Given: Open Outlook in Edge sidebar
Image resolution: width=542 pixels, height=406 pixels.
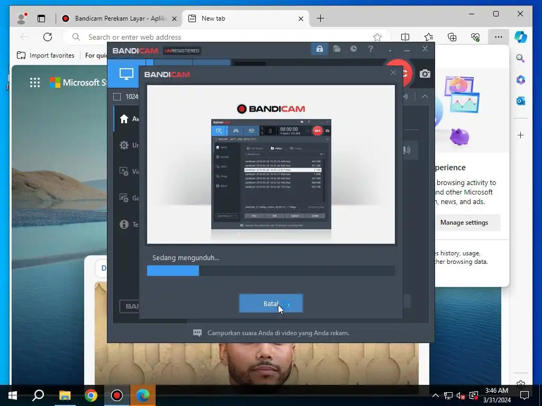Looking at the screenshot, I should (x=520, y=101).
